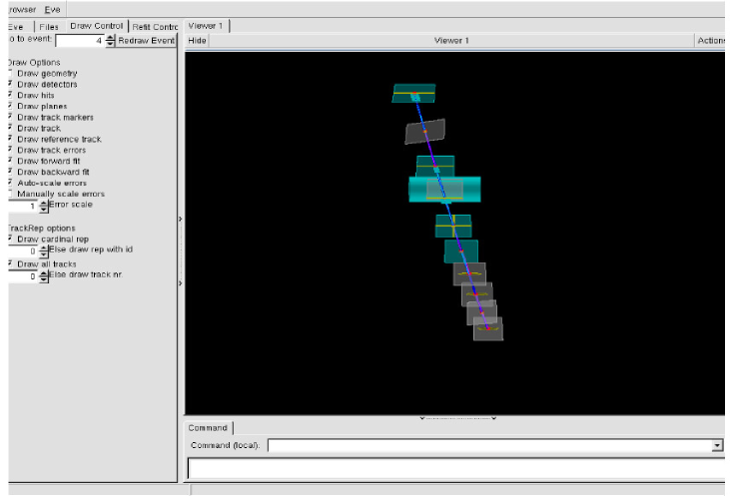Enable the Draw geometry checkbox
This screenshot has height=496, width=734.
click(x=10, y=74)
